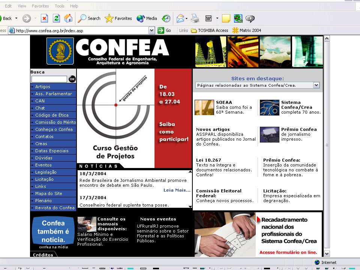This screenshot has height=270, width=360.
Task: Click the Notícias box scroll up arrow
Action: tap(190, 171)
